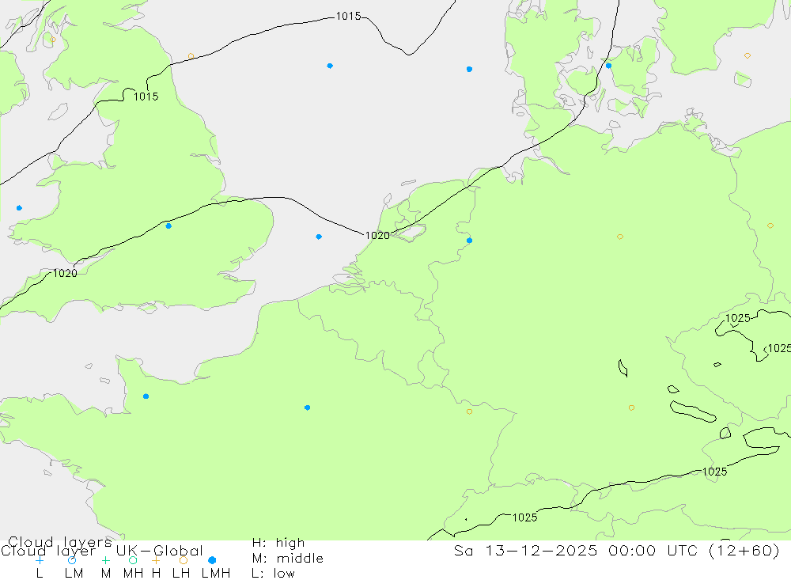This screenshot has height=580, width=791.
Task: Select the 'M: middle' legend text
Action: tap(288, 559)
